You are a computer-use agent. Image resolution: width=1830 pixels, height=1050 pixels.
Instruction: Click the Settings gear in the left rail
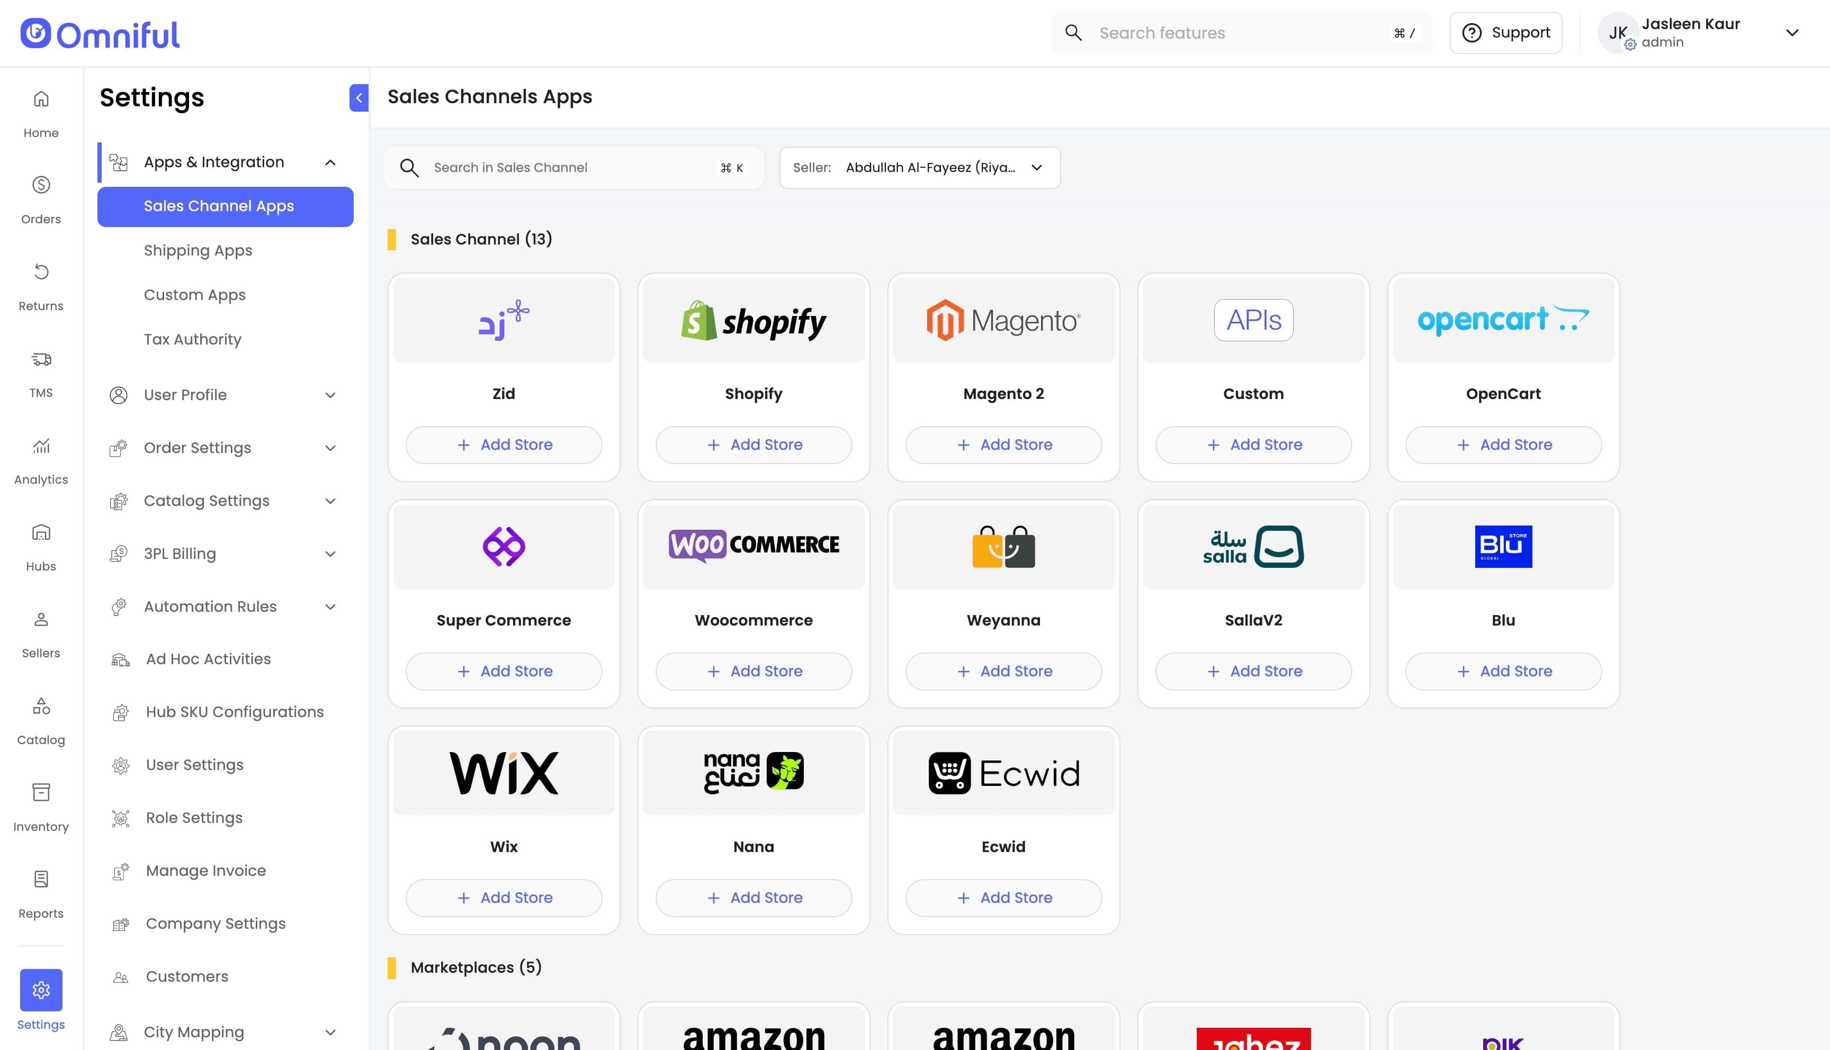coord(41,990)
